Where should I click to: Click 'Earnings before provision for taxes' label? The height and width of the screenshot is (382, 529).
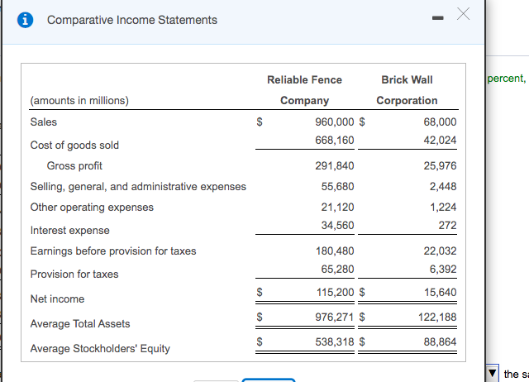113,251
